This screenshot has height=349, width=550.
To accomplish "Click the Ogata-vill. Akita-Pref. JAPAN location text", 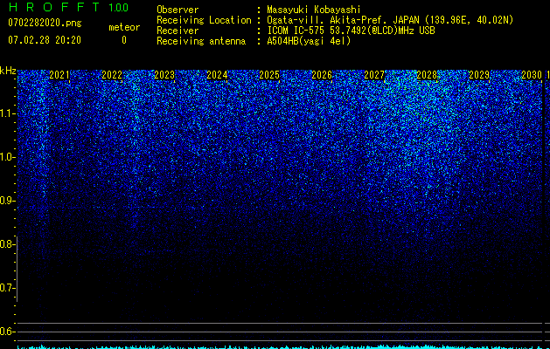I will tap(390, 20).
